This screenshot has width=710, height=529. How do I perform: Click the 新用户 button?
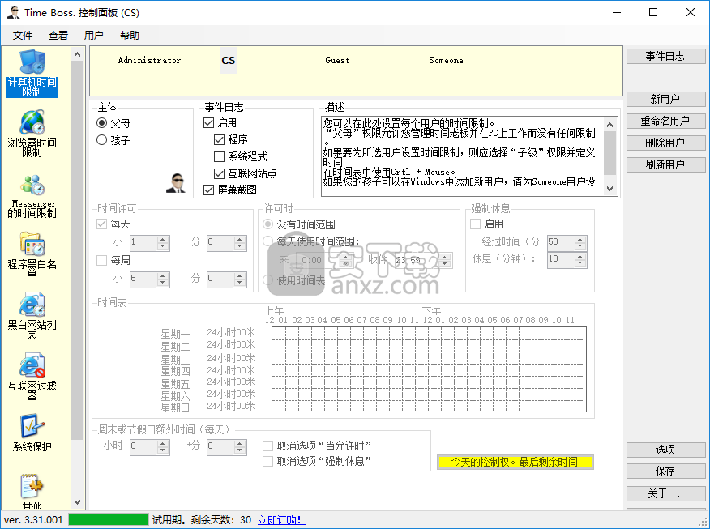click(665, 99)
